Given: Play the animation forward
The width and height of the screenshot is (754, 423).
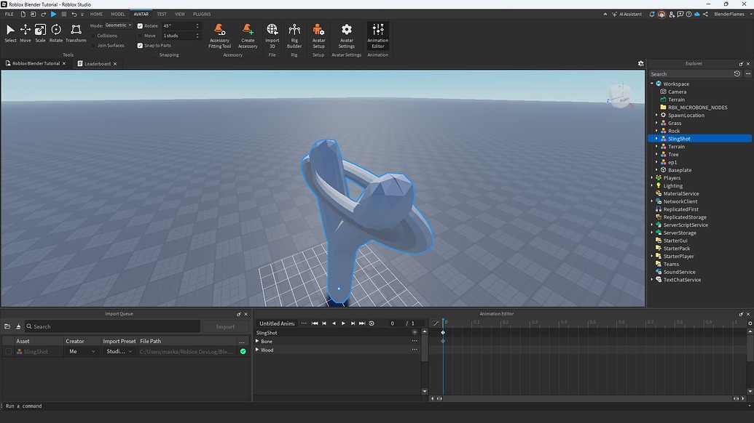Looking at the screenshot, I should pos(343,323).
